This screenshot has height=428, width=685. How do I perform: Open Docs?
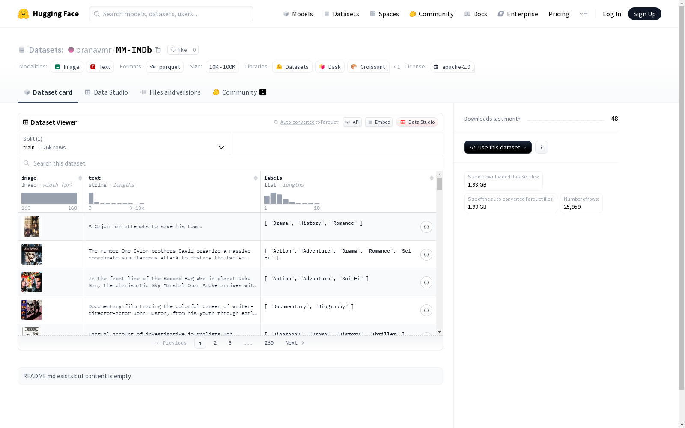click(x=476, y=14)
